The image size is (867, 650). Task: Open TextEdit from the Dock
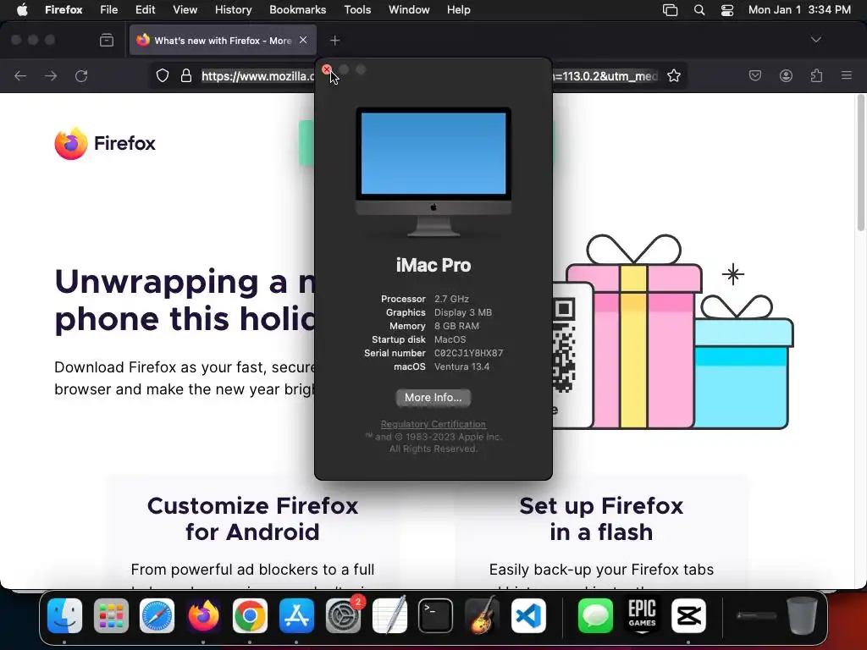[389, 615]
